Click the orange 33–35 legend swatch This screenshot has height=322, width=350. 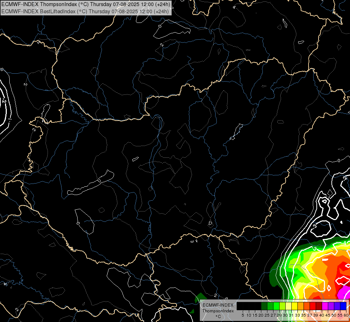click(301, 306)
